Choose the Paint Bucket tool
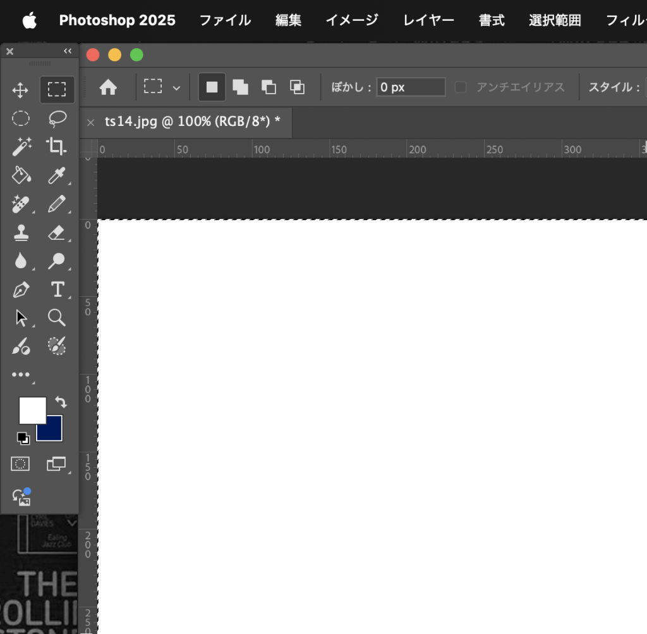 click(20, 175)
